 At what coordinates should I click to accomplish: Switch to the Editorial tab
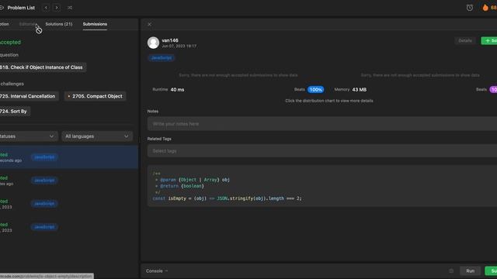click(x=27, y=24)
